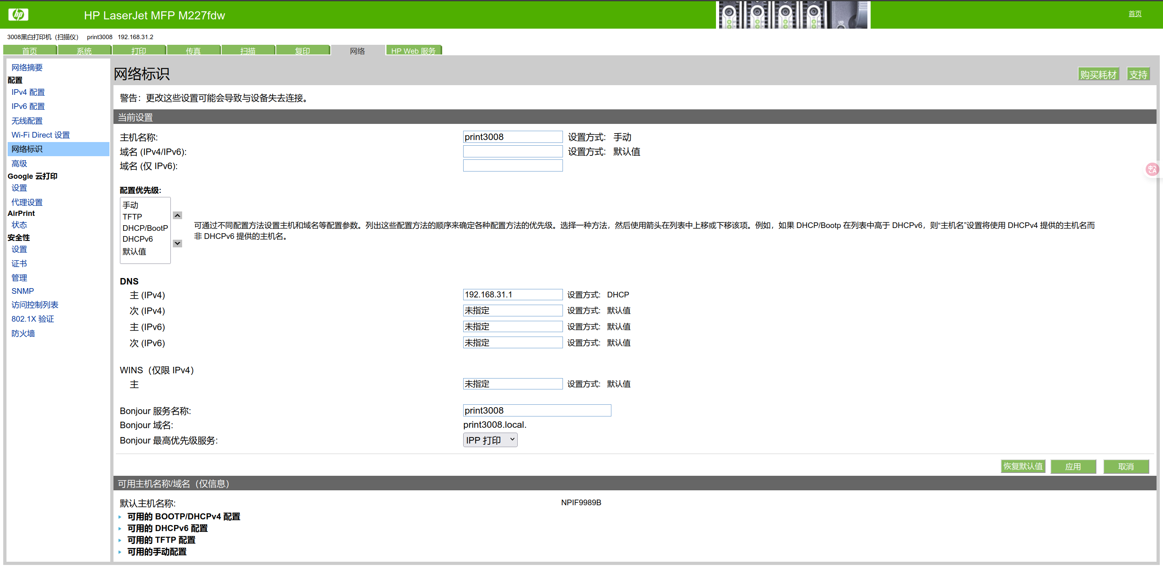The height and width of the screenshot is (569, 1163).
Task: Expand available manual configuration section
Action: tap(157, 551)
